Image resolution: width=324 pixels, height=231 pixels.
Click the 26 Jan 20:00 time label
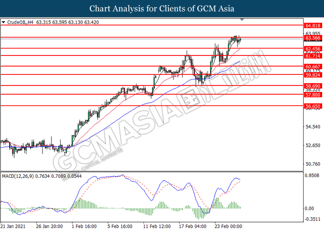pyautogui.click(x=49, y=226)
